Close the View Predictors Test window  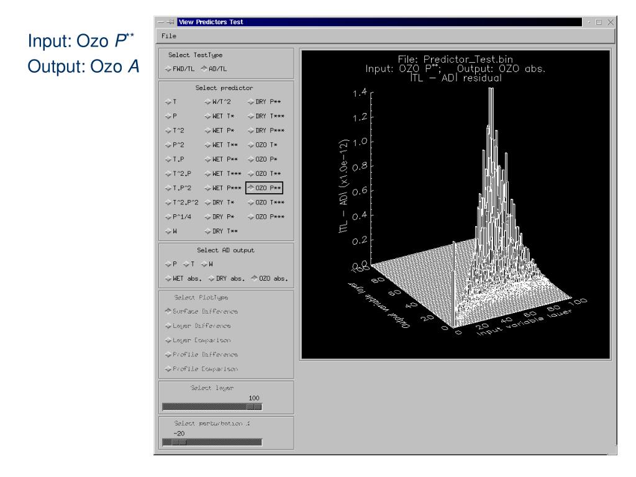(611, 22)
